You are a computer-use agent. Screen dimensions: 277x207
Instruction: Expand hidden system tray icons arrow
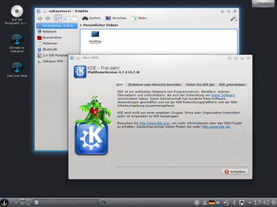[x=250, y=203]
